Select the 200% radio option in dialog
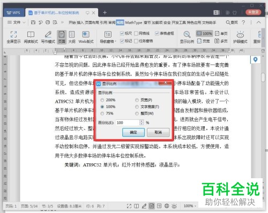This screenshot has height=213, width=268. [x=102, y=100]
